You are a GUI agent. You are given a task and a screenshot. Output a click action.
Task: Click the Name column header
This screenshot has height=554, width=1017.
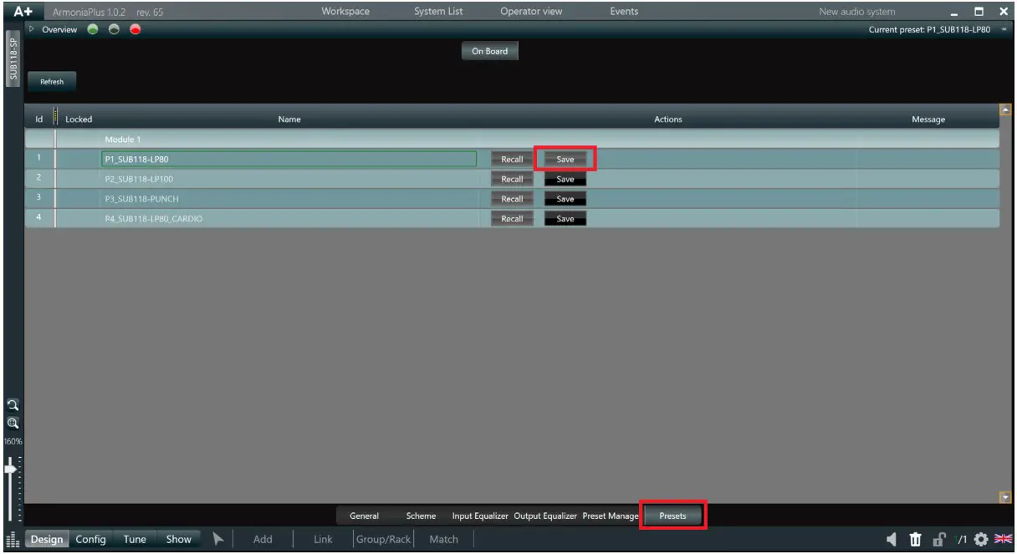tap(289, 119)
